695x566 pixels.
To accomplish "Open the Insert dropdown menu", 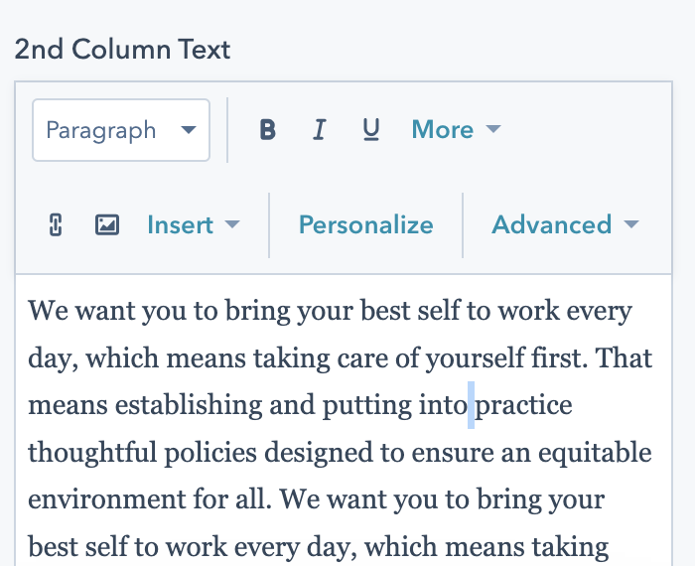I will [x=193, y=224].
